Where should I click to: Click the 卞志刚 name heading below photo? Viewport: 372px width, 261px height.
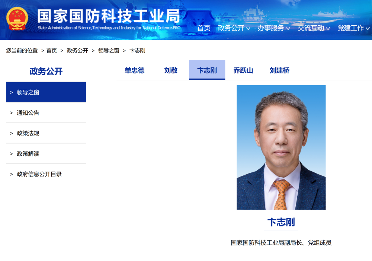[x=281, y=222]
